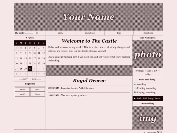Click the content warning bold text
This screenshot has height=133, width=177.
click(x=64, y=57)
